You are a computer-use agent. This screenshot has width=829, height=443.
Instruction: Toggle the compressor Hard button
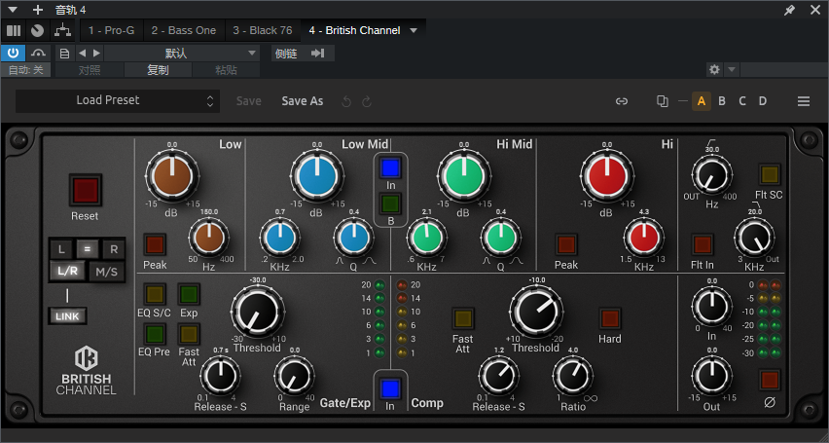click(610, 318)
